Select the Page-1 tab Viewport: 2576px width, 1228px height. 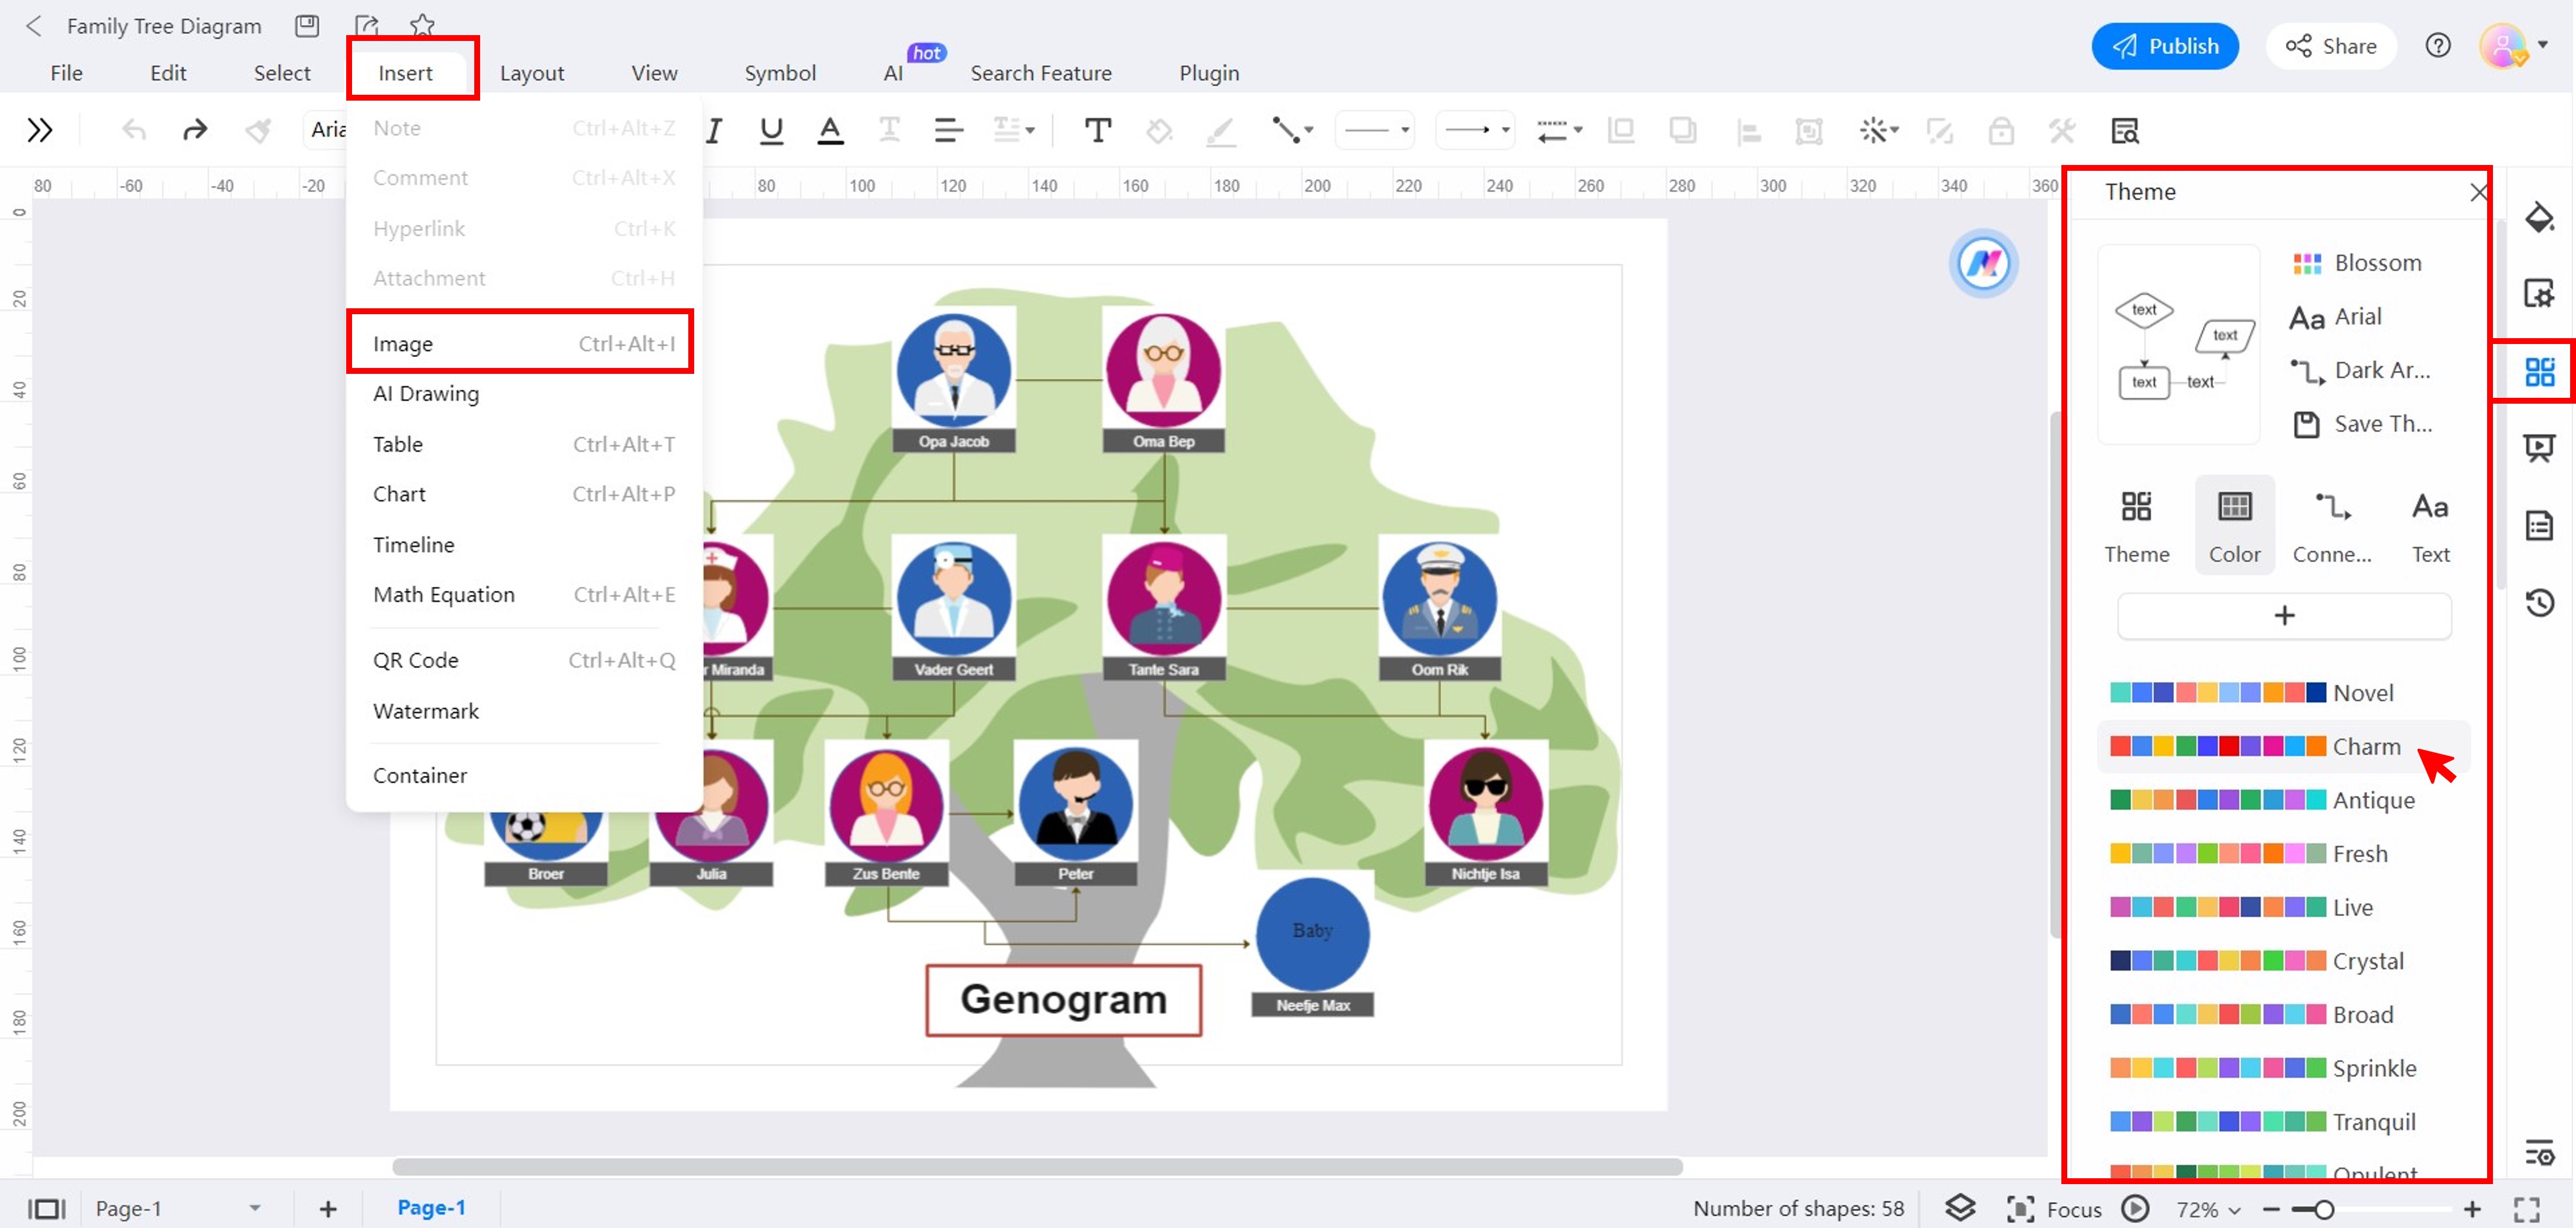(431, 1207)
